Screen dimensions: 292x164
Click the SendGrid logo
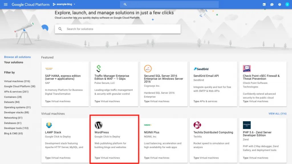click(201, 69)
